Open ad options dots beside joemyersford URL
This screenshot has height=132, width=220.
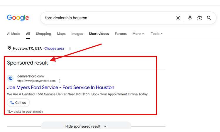pos(60,81)
